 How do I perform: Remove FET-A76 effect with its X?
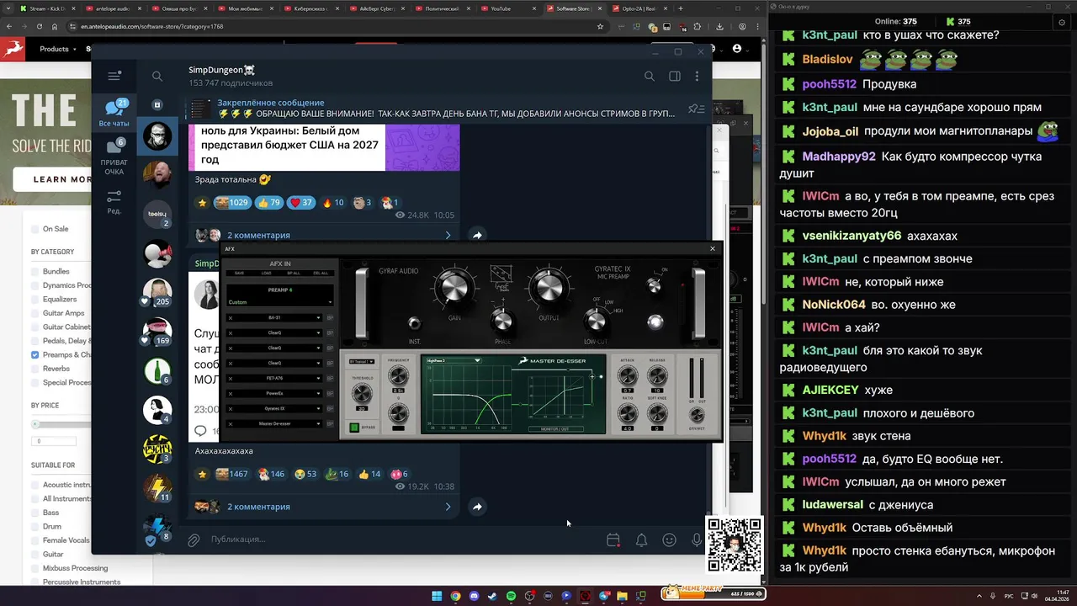click(x=231, y=379)
